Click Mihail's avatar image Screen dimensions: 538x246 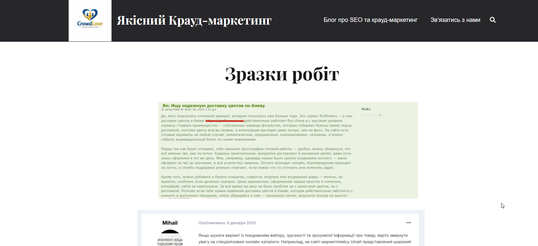170,238
